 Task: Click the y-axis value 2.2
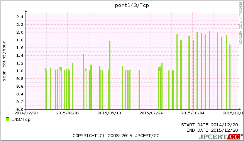click(x=20, y=25)
